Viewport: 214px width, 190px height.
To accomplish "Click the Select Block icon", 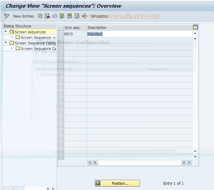I will pyautogui.click(x=70, y=16).
